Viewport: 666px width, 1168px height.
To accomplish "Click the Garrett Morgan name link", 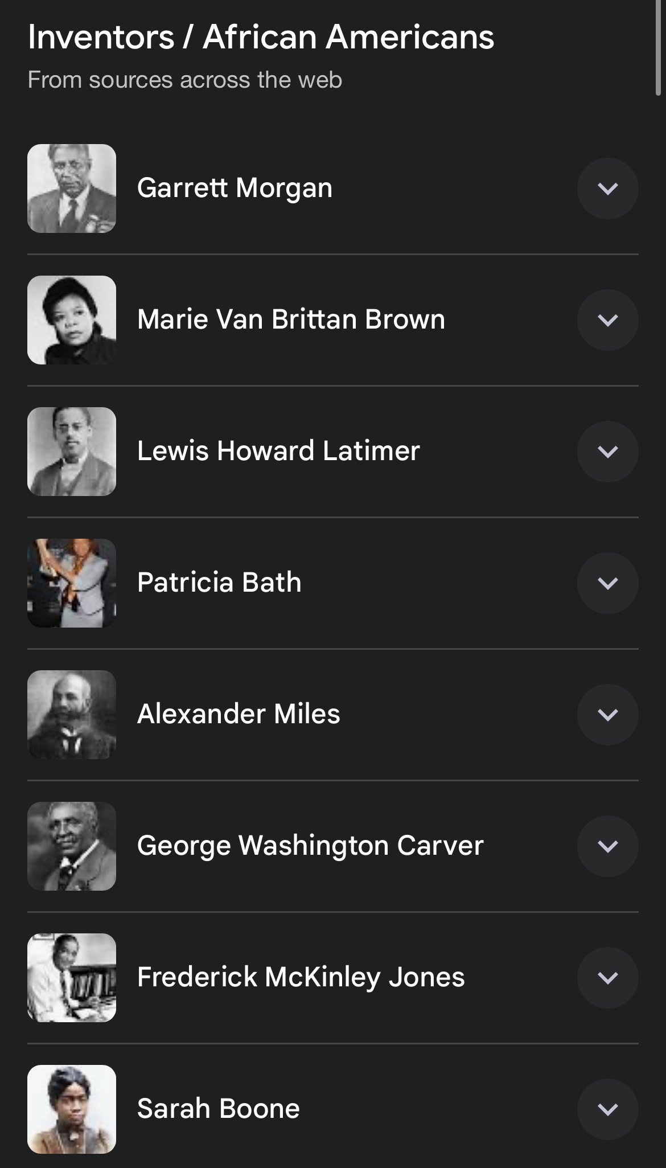I will tap(235, 188).
